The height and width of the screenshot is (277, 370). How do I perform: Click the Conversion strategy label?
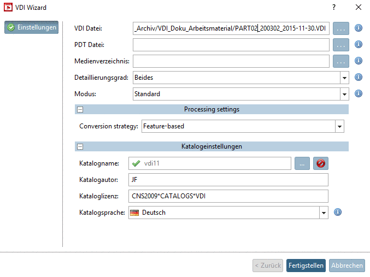pos(109,126)
